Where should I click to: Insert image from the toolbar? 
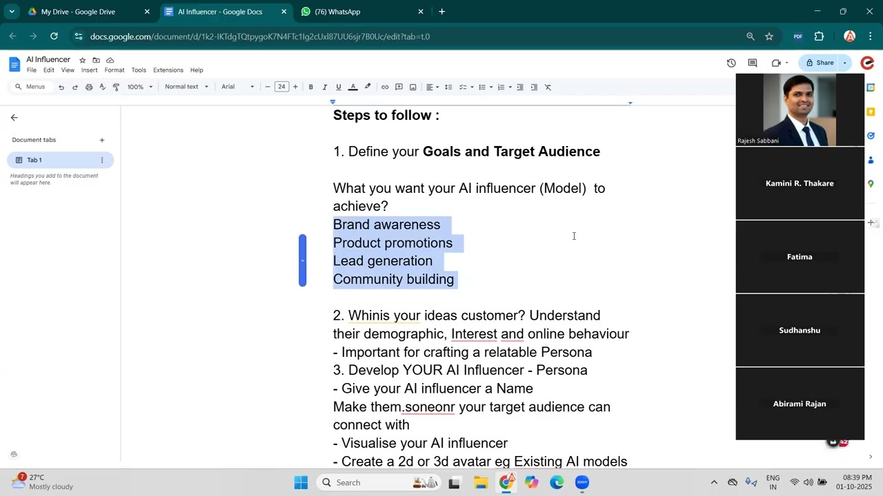413,87
